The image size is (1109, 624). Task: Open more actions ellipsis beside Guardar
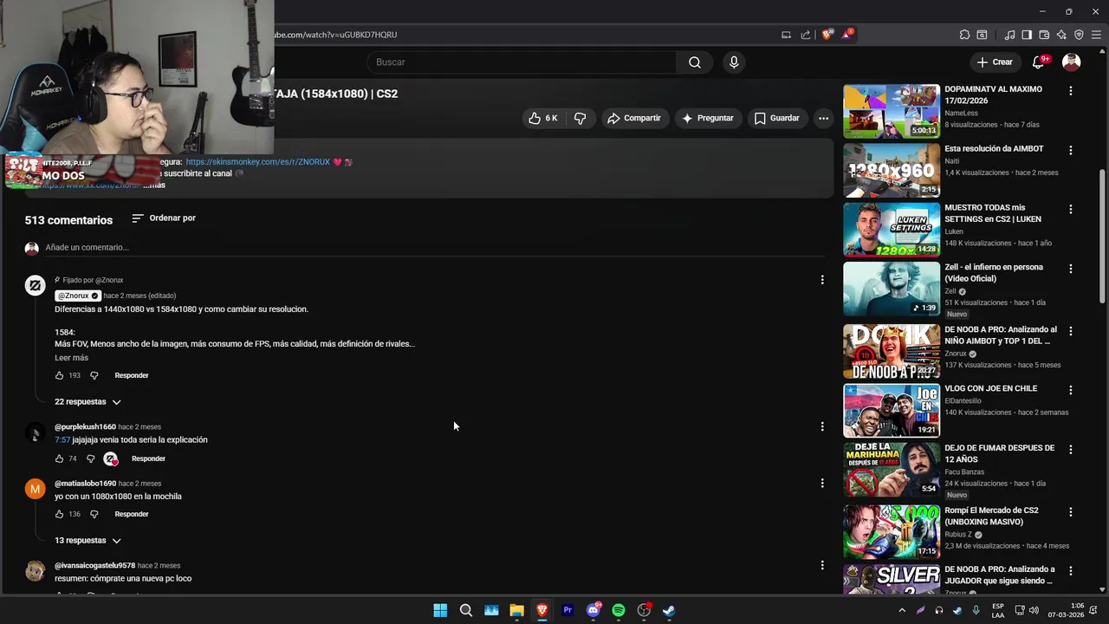pyautogui.click(x=823, y=118)
